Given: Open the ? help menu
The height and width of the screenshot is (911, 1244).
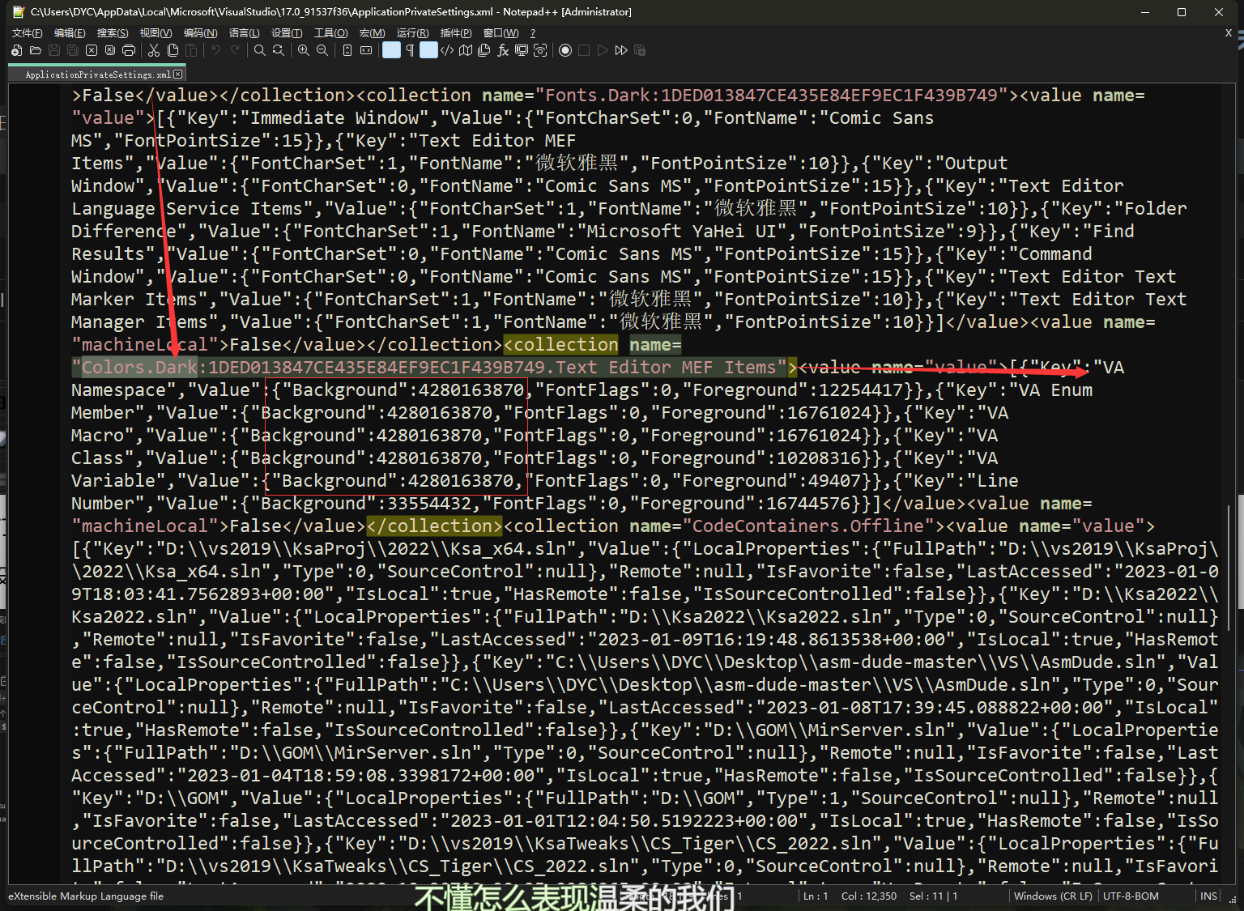Looking at the screenshot, I should point(532,33).
